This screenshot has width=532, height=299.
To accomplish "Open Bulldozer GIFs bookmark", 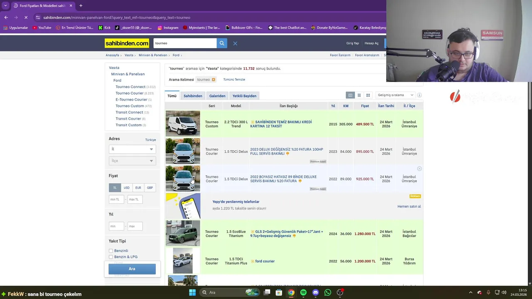I will (244, 28).
